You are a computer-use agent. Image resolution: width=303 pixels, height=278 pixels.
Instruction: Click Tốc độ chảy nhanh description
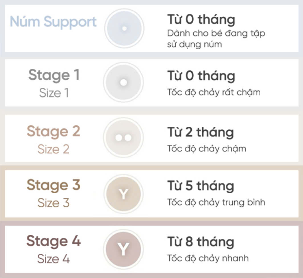[x=208, y=258]
